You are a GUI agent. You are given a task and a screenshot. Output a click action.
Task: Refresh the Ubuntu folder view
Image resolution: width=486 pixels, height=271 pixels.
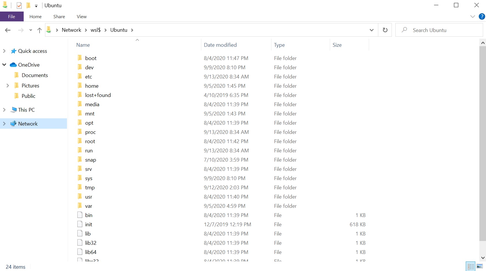click(x=385, y=30)
